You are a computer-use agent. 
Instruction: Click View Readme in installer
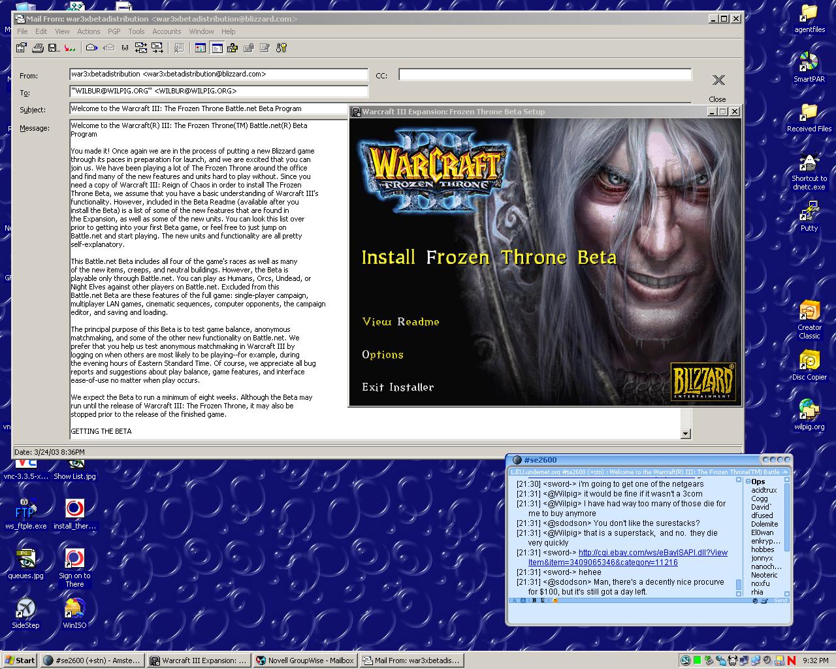[401, 321]
